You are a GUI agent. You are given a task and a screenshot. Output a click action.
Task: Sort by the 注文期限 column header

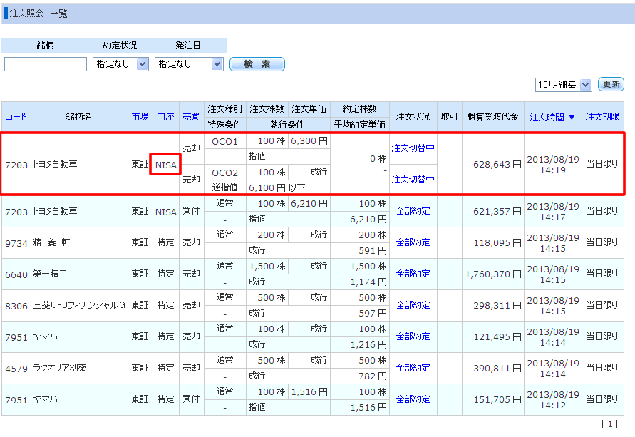602,117
